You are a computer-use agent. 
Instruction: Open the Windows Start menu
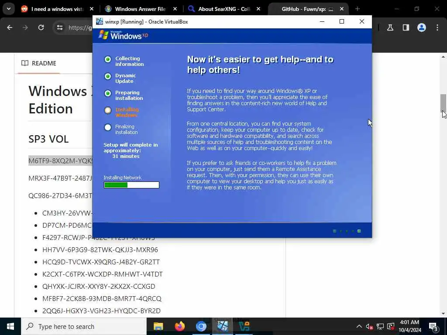(10, 326)
